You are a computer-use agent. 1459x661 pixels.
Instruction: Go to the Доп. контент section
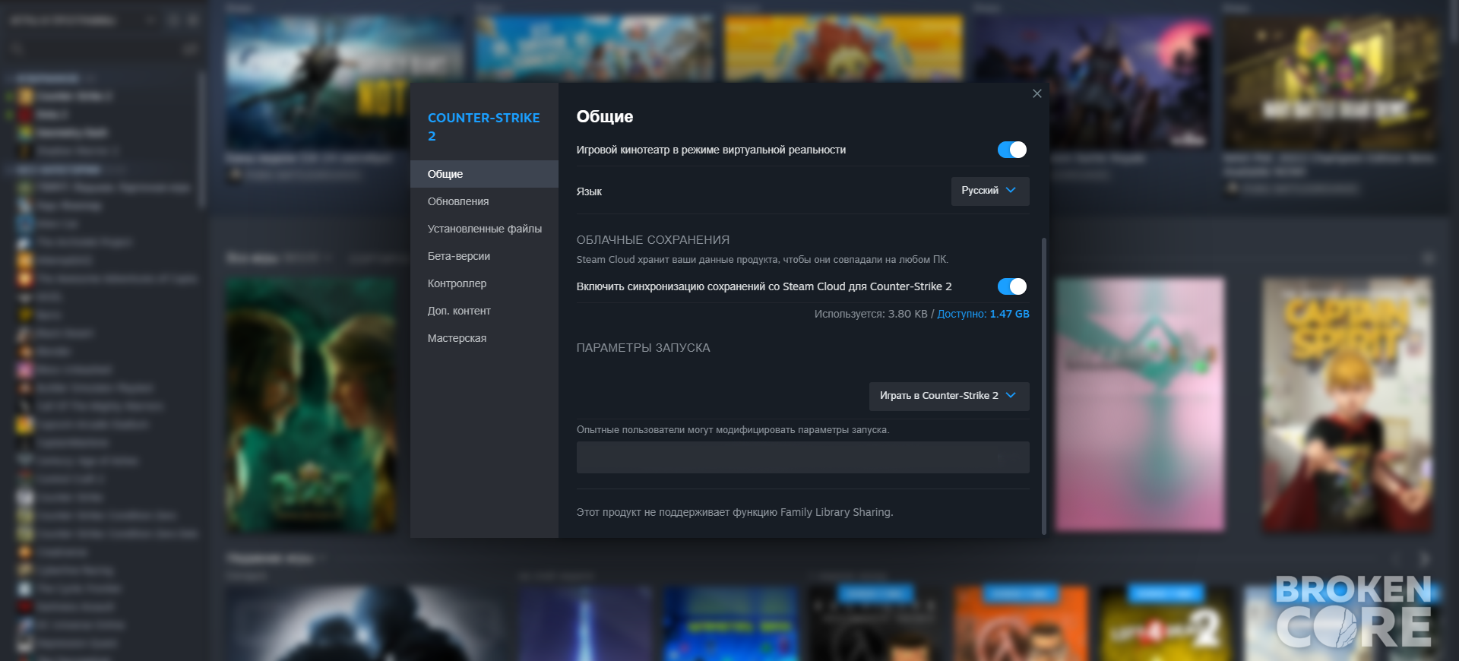pos(484,311)
